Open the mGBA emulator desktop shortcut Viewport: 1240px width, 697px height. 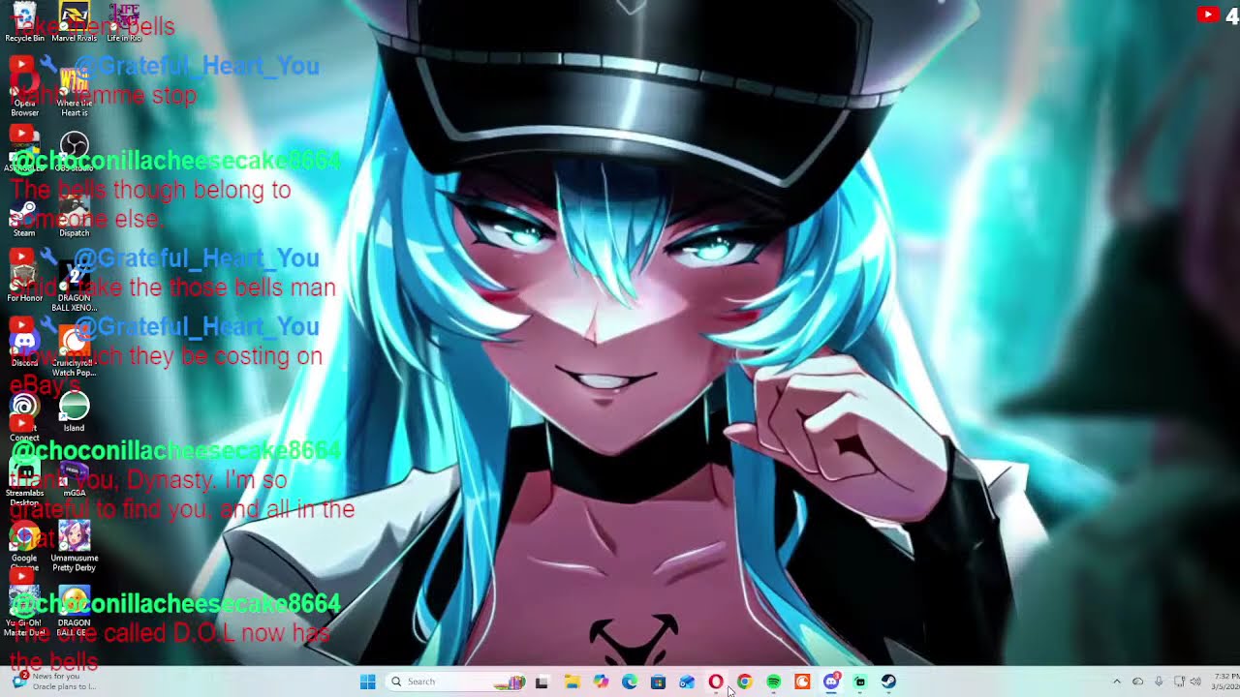tap(75, 476)
